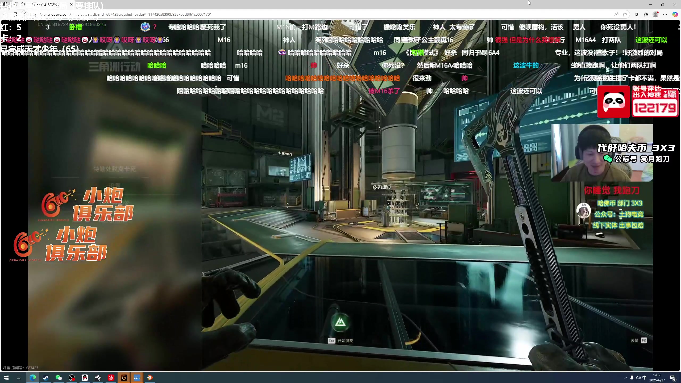The width and height of the screenshot is (681, 383).
Task: Open the white bird app in taskbar
Action: [x=98, y=378]
